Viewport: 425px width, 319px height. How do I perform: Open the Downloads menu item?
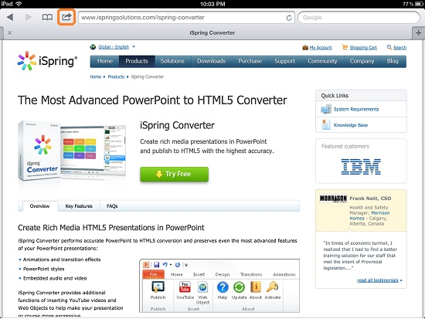pos(212,61)
